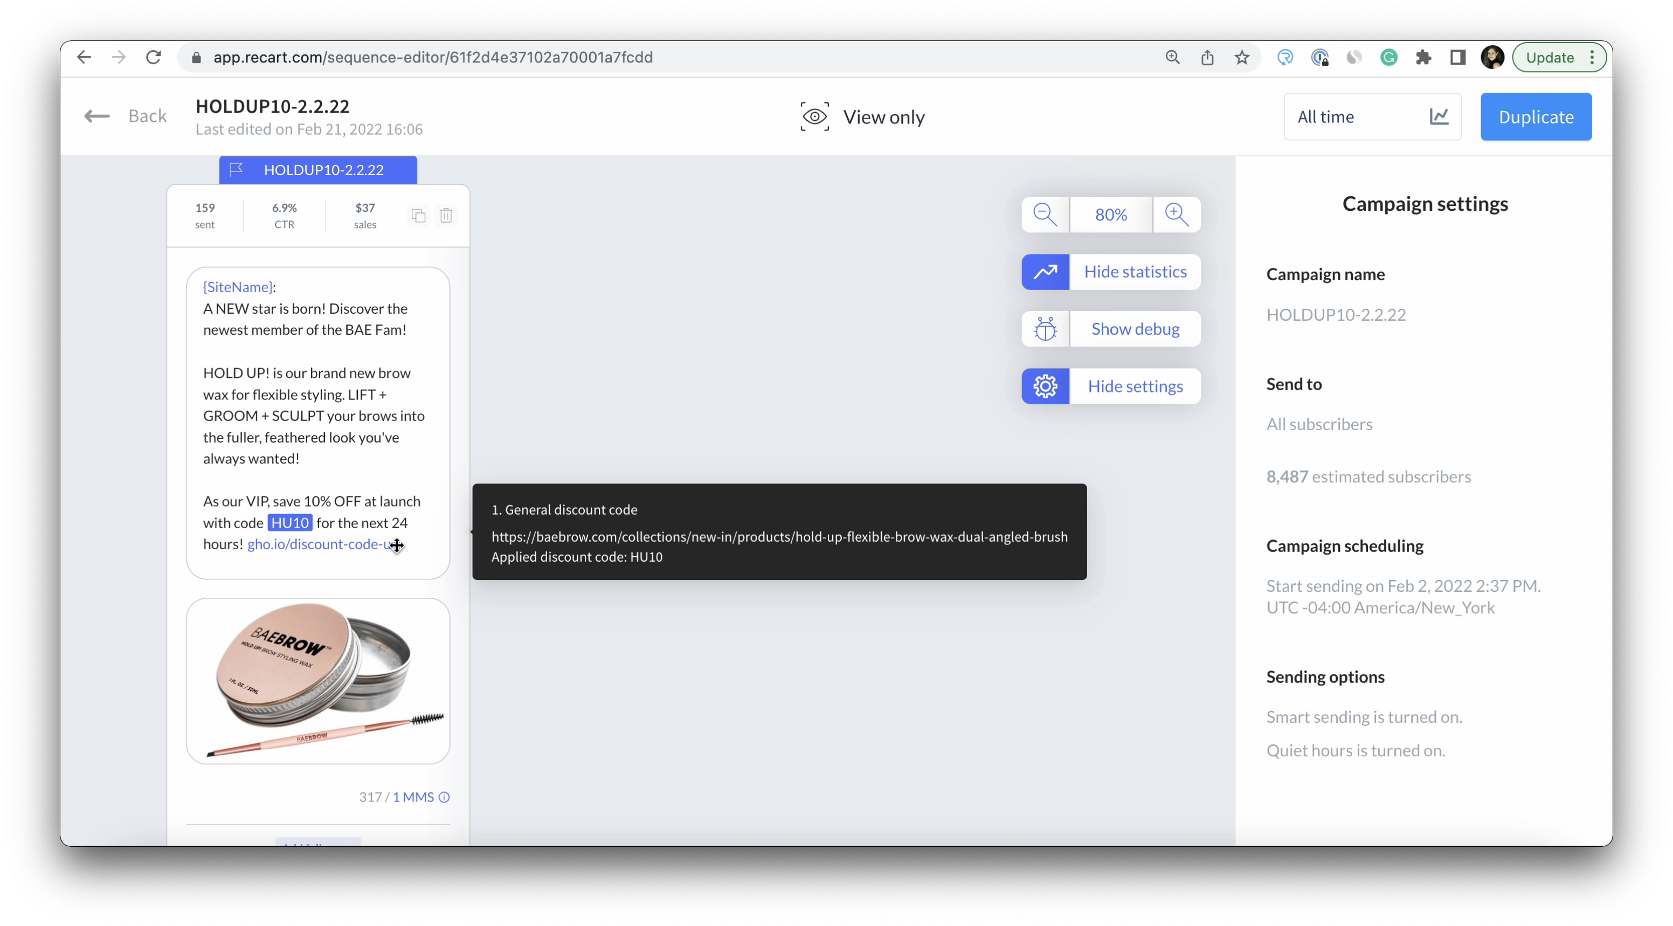1673x926 pixels.
Task: Hide the campaign settings panel
Action: click(x=1135, y=386)
